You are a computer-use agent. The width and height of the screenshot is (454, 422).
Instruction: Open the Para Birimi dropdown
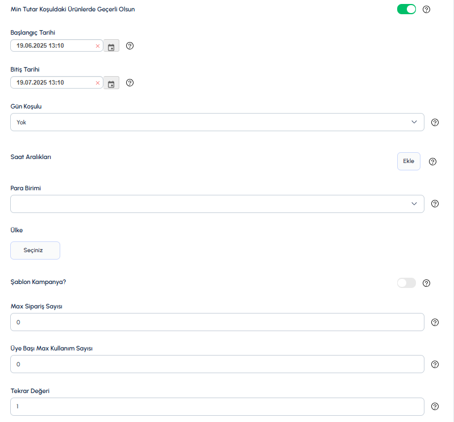tap(217, 204)
